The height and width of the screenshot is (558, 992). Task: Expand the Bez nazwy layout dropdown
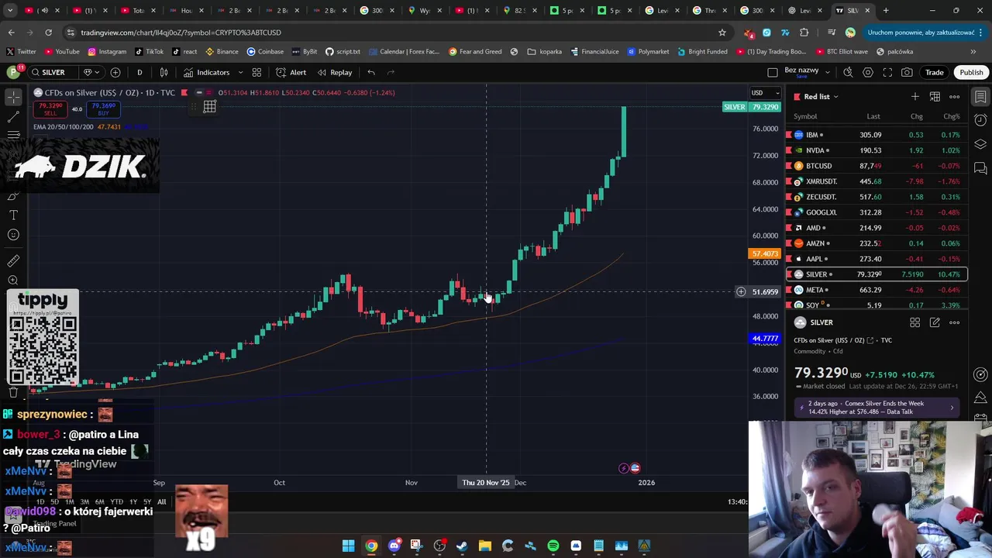(828, 72)
